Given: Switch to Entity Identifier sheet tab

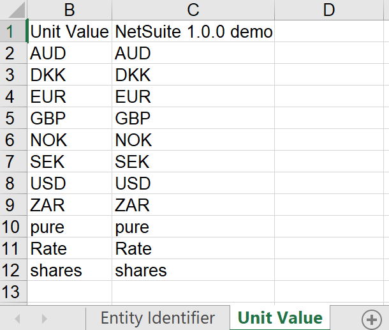Looking at the screenshot, I should (158, 318).
